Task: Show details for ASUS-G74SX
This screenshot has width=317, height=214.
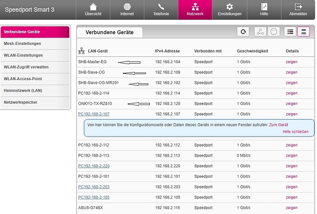Action: pos(292,208)
